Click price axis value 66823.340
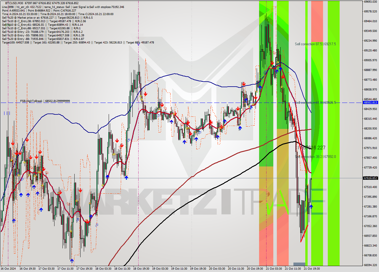 tap(370, 245)
